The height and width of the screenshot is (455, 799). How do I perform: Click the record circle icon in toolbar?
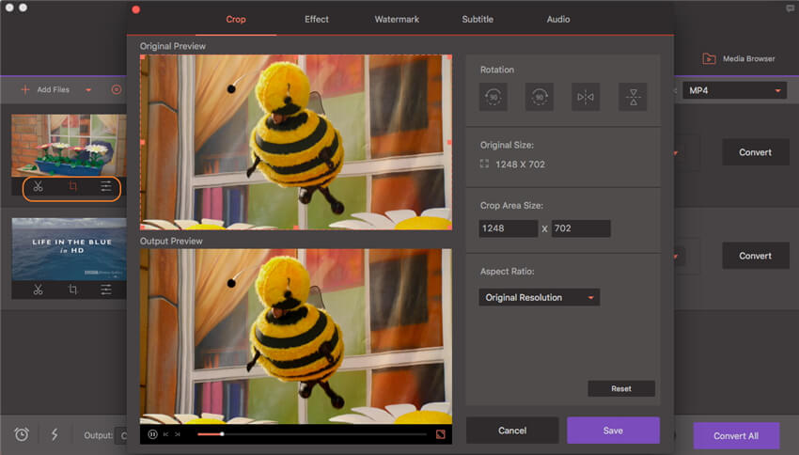click(117, 89)
